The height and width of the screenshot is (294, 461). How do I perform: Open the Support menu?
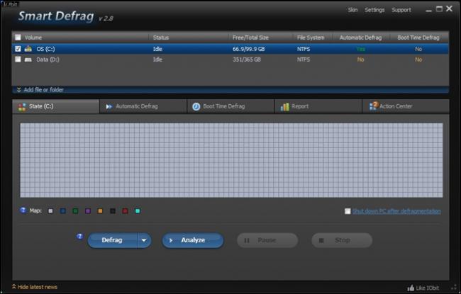click(401, 10)
